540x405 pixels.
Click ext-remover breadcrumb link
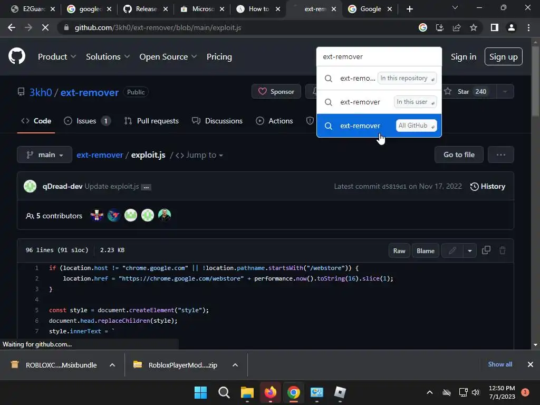click(x=100, y=155)
